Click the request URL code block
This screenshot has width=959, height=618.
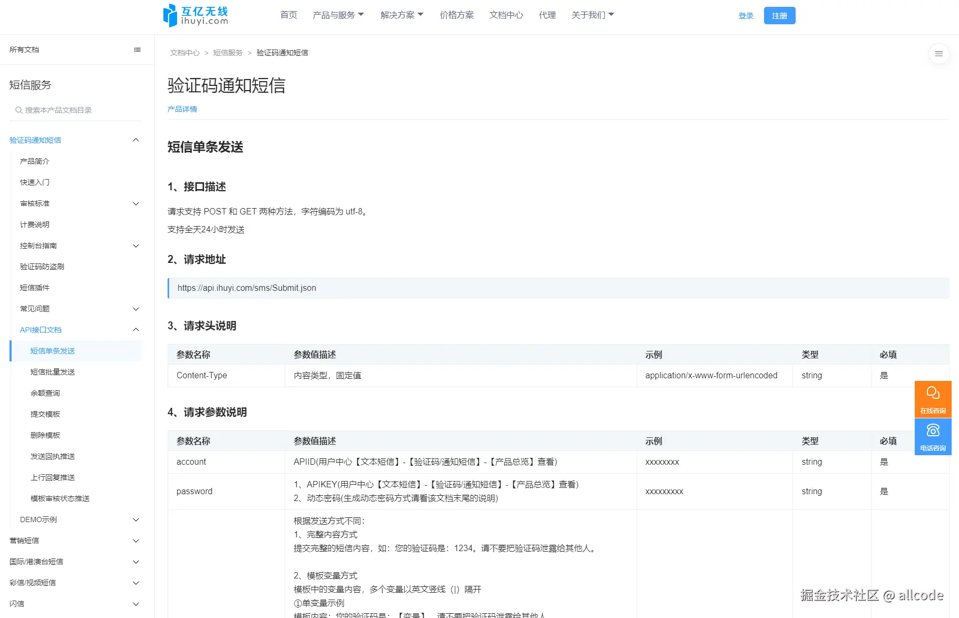[x=559, y=288]
